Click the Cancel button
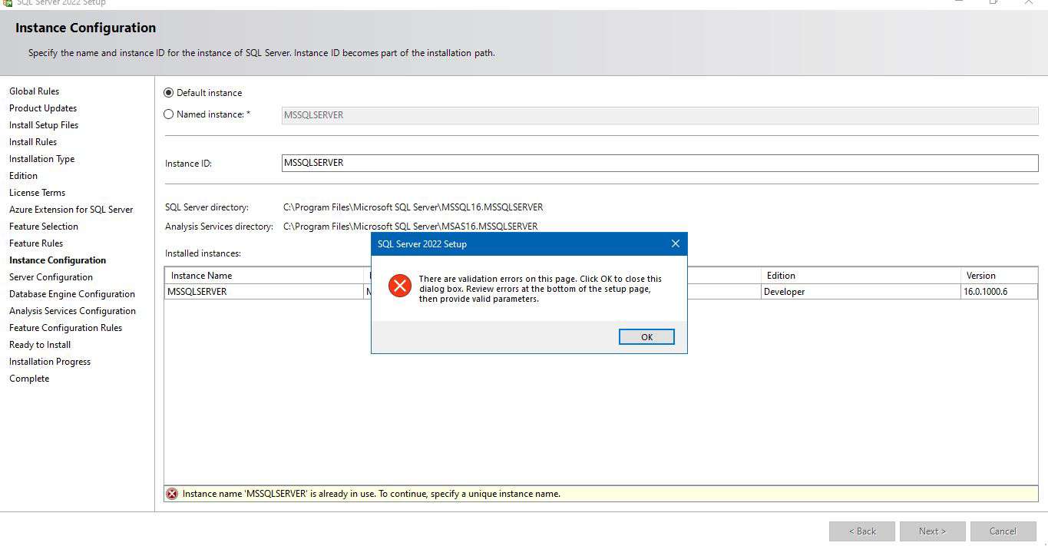 click(1003, 531)
